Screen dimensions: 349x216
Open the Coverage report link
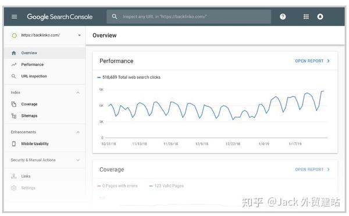tap(312, 170)
